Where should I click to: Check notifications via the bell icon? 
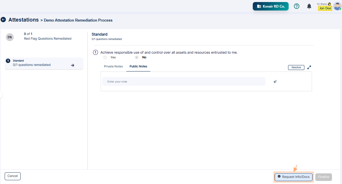[309, 6]
